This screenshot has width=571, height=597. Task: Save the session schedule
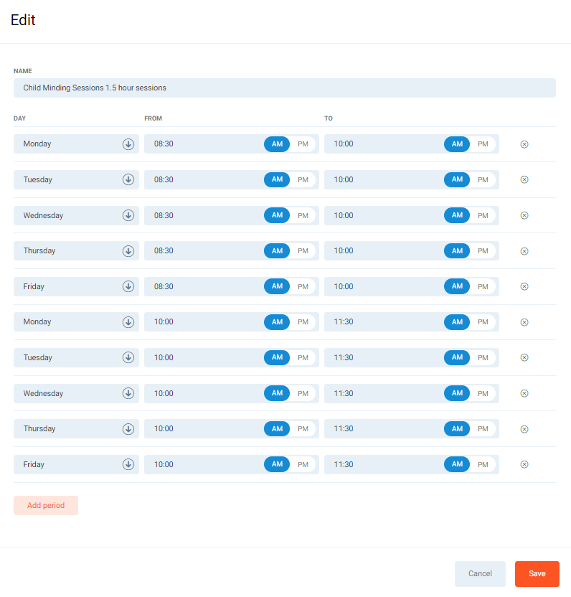(537, 574)
